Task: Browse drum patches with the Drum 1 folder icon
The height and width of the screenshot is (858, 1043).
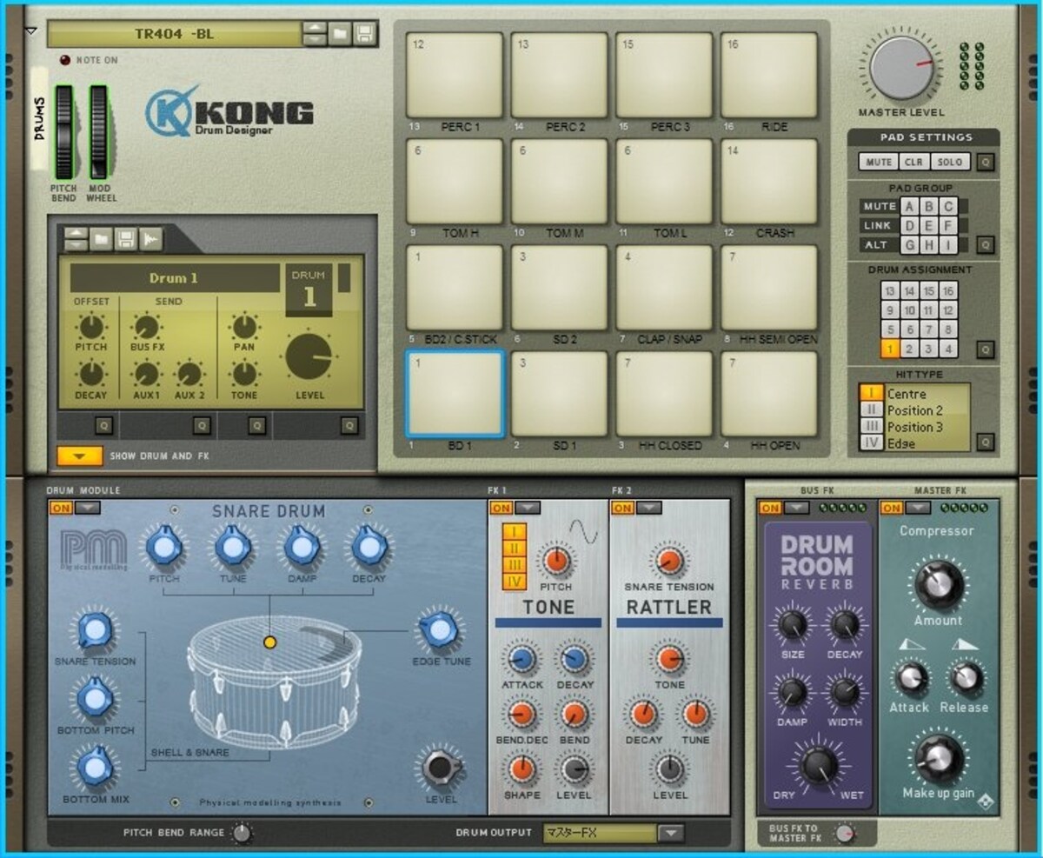Action: coord(102,238)
